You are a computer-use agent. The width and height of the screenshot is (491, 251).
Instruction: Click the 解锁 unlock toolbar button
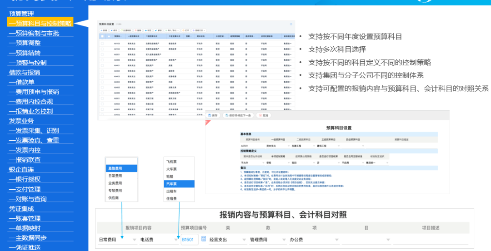(158, 30)
